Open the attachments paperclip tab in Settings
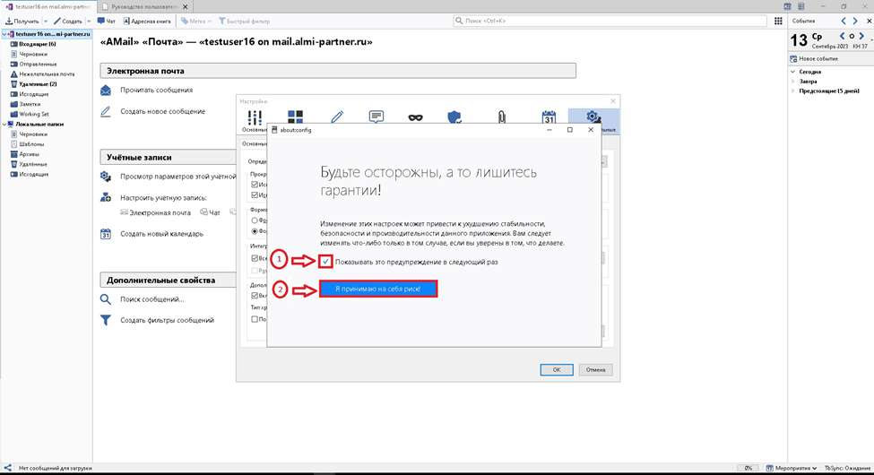The image size is (874, 475). [502, 117]
